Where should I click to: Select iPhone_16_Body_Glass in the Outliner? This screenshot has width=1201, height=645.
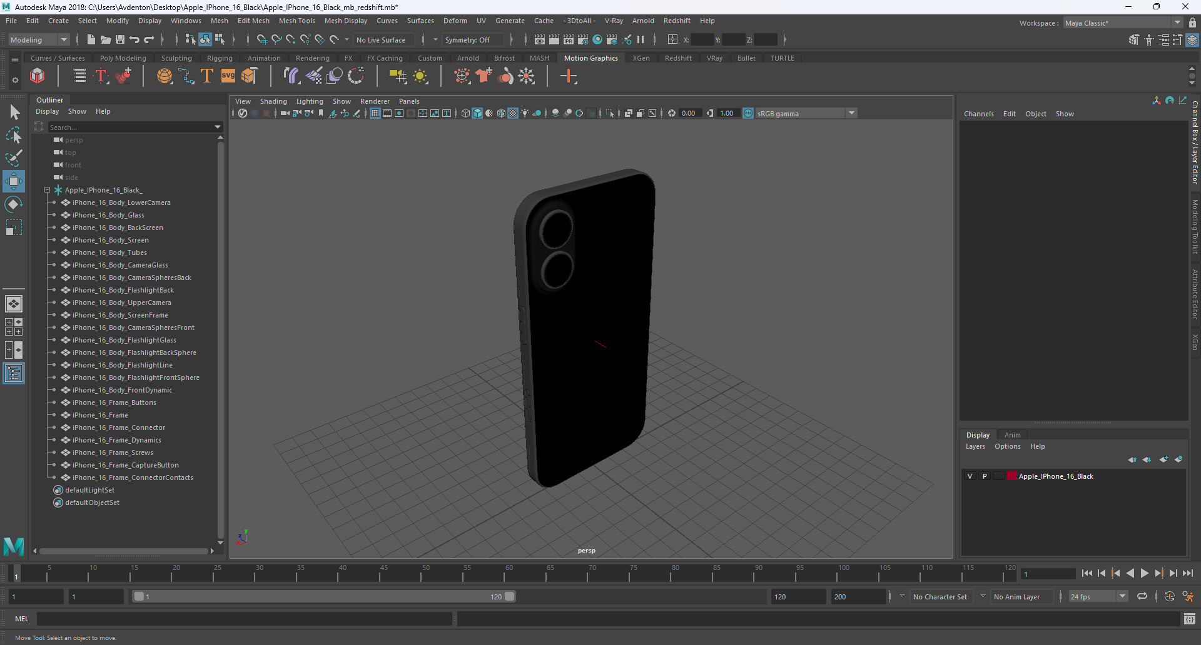tap(108, 215)
